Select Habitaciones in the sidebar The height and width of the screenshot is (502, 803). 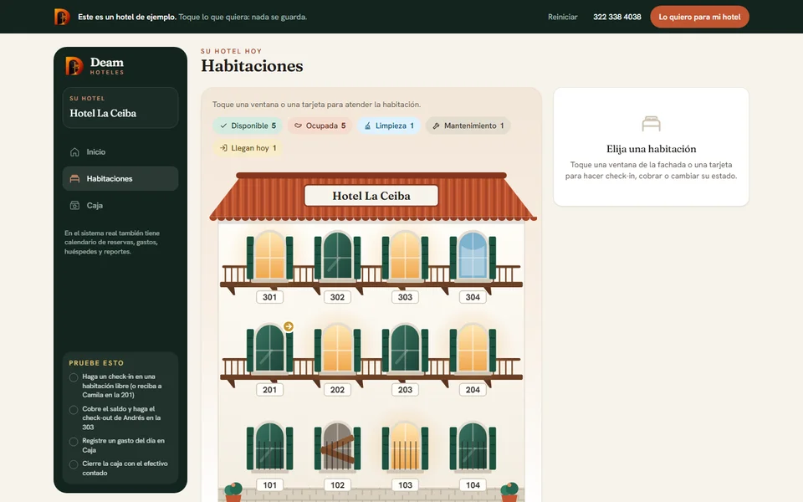point(120,179)
